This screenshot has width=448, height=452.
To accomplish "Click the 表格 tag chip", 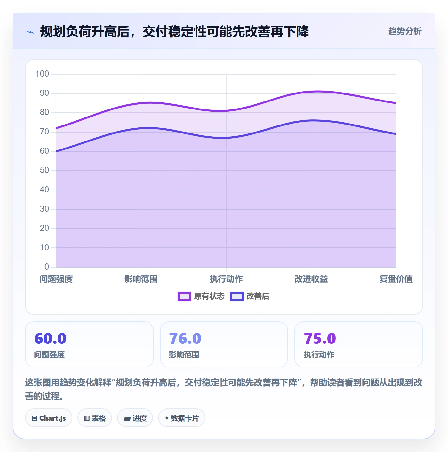I will point(95,418).
